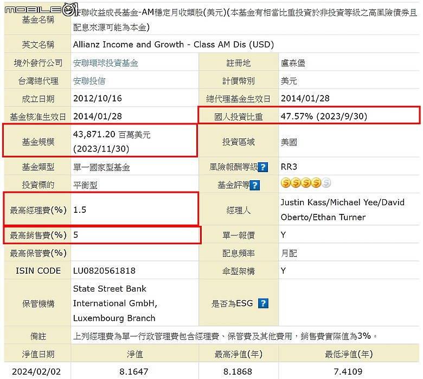Viewport: 423px width, 379px height.
Task: Click the ISIN CODE label cell
Action: click(37, 271)
